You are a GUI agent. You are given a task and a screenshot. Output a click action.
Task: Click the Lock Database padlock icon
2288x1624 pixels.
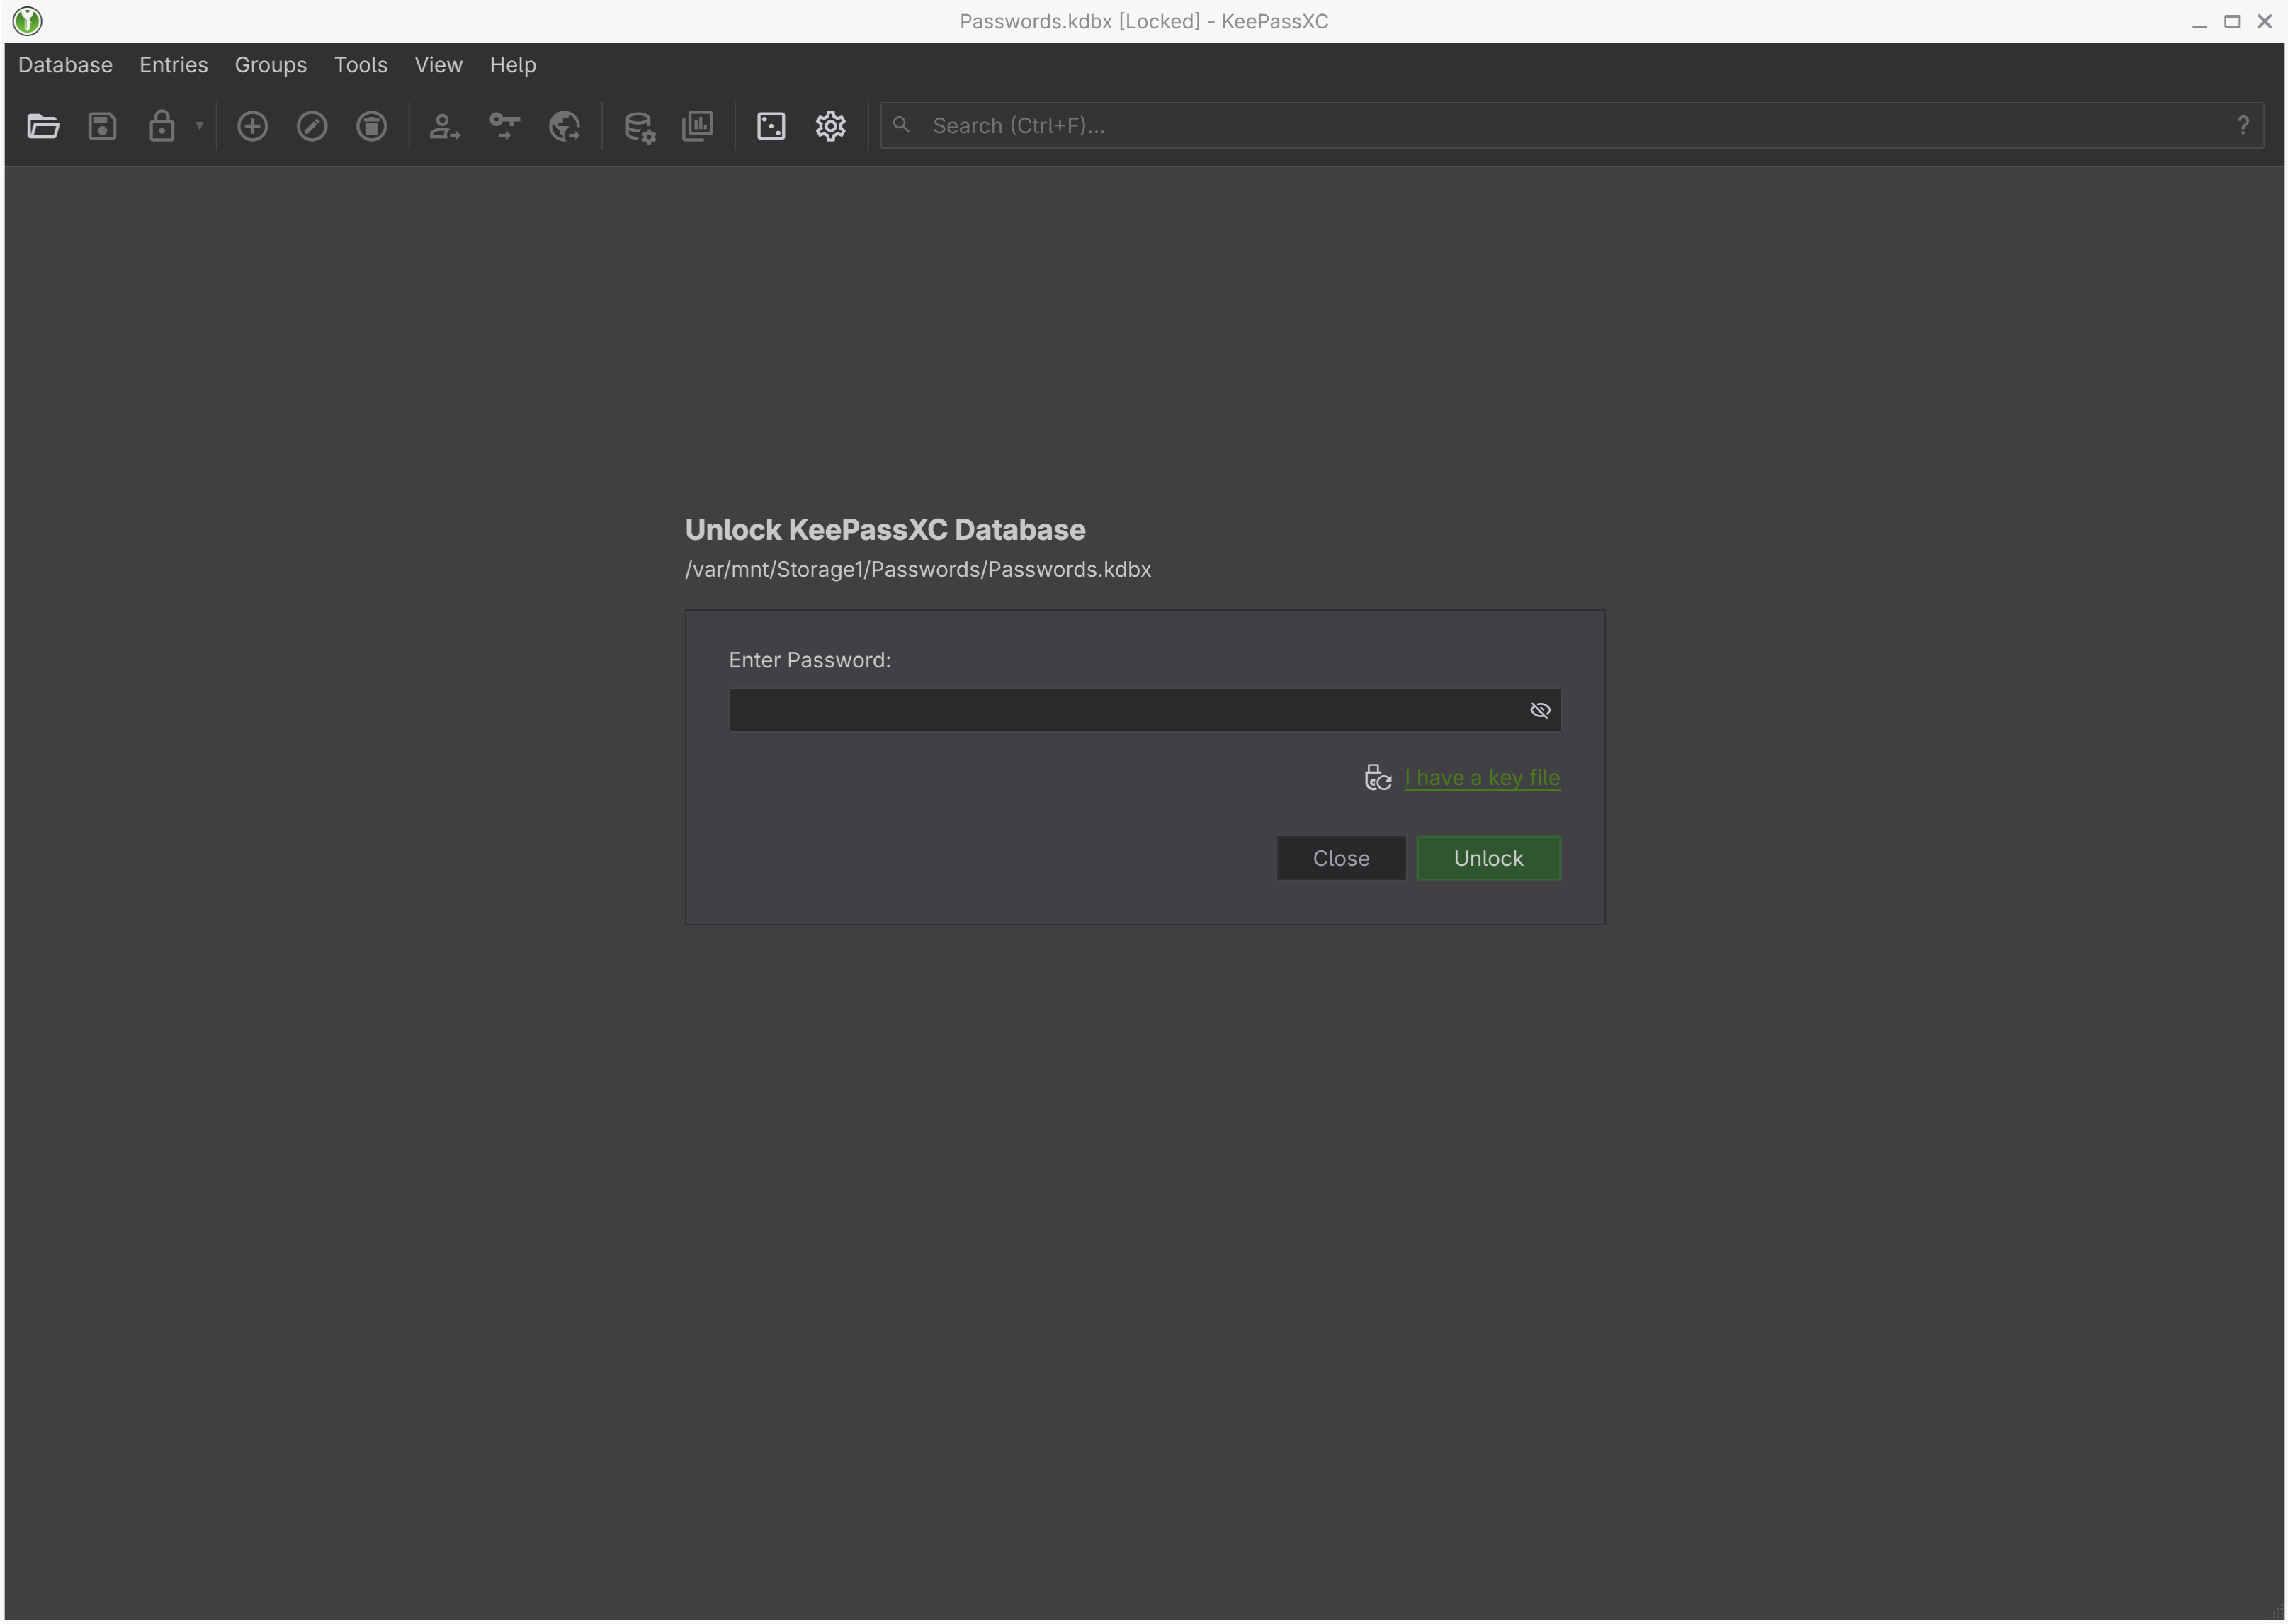(x=161, y=126)
